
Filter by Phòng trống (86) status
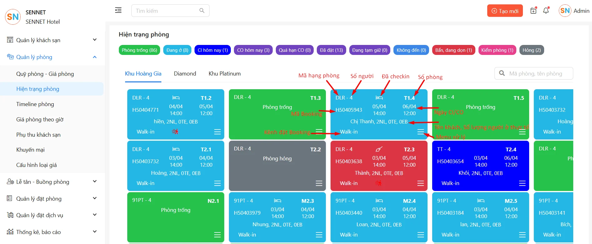pos(139,50)
